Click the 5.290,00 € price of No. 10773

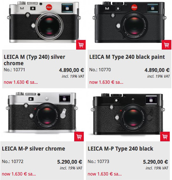click(155, 162)
